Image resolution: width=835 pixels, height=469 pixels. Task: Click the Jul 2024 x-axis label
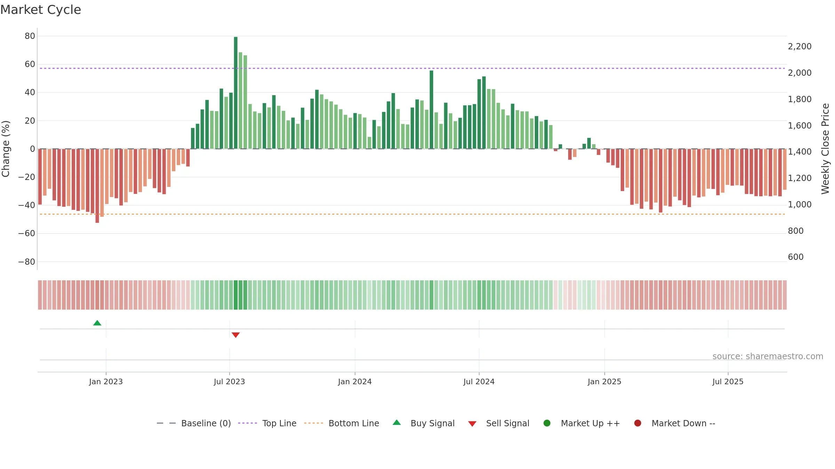(x=479, y=382)
